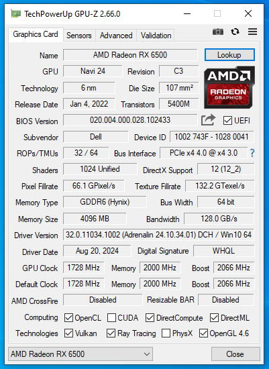Expand the AMD Radeon RX 6500 dropdown
This screenshot has height=369, width=269.
click(80, 354)
